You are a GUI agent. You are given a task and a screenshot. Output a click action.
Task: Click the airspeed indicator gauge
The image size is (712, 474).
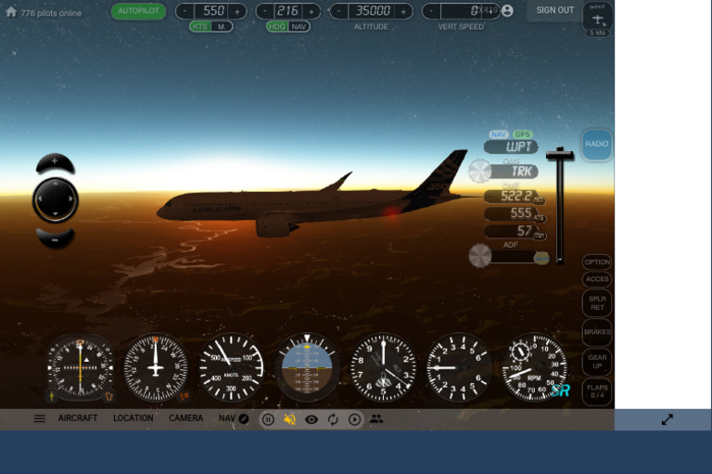pos(231,367)
